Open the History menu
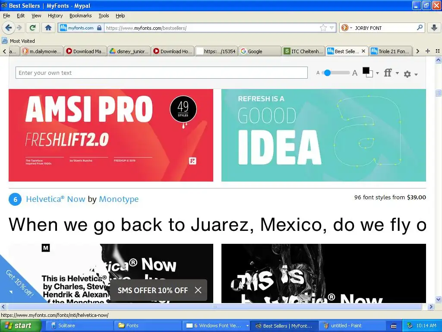Image resolution: width=442 pixels, height=332 pixels. 55,16
